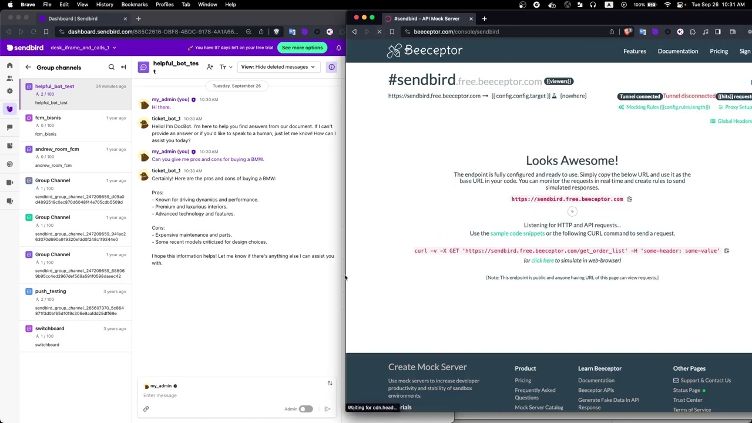Open the Sendbird home icon in sidebar
752x423 pixels.
(x=9, y=65)
